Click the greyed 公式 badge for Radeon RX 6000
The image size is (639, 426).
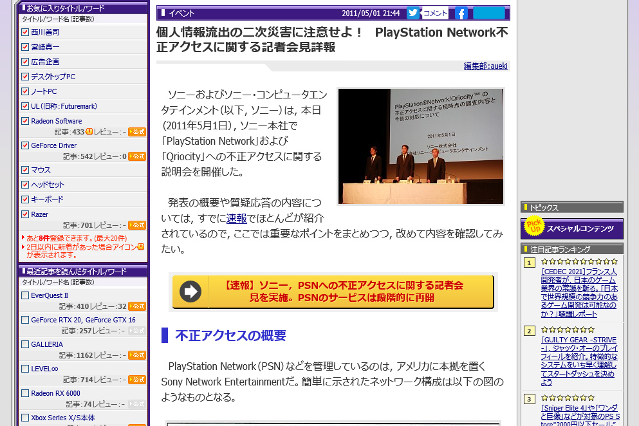[x=137, y=404]
